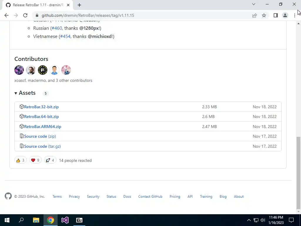Open 7-Zip from the taskbar
The width and height of the screenshot is (301, 226).
79,220
